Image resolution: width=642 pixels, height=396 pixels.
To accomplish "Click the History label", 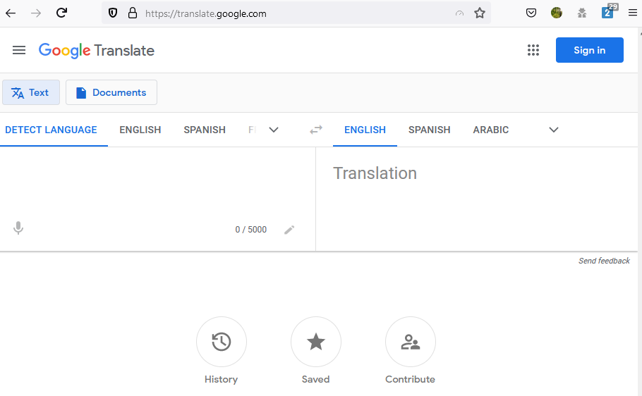I will [221, 379].
